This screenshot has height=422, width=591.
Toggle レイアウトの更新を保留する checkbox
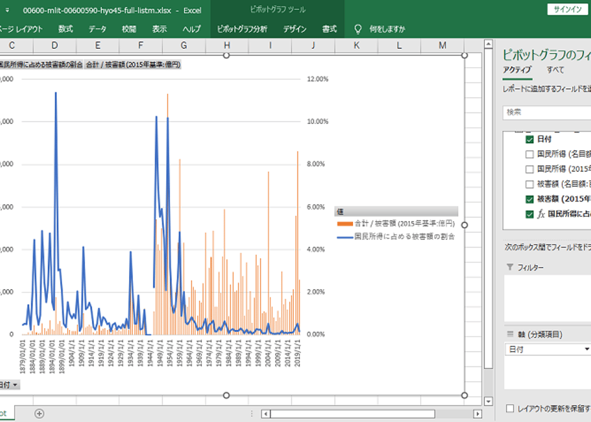click(x=510, y=409)
